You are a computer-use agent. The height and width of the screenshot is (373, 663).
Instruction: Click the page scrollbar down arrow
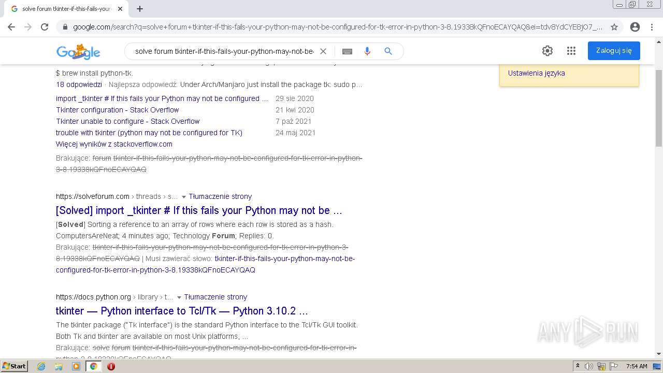[659, 354]
